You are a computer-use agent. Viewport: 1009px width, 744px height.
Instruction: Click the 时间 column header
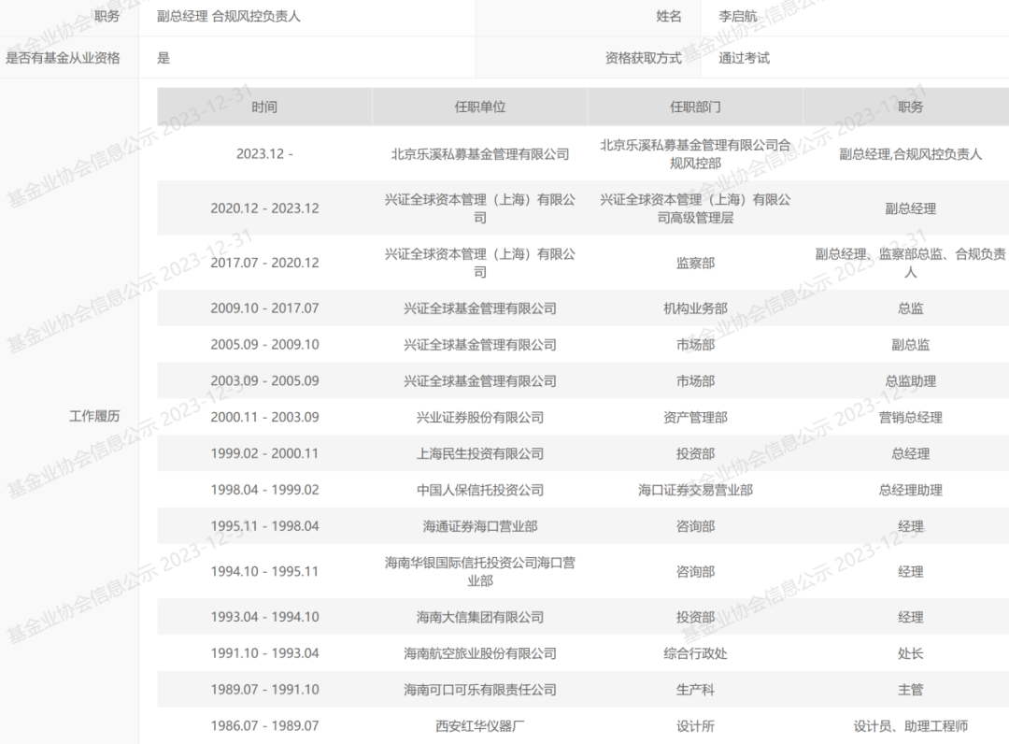[264, 107]
